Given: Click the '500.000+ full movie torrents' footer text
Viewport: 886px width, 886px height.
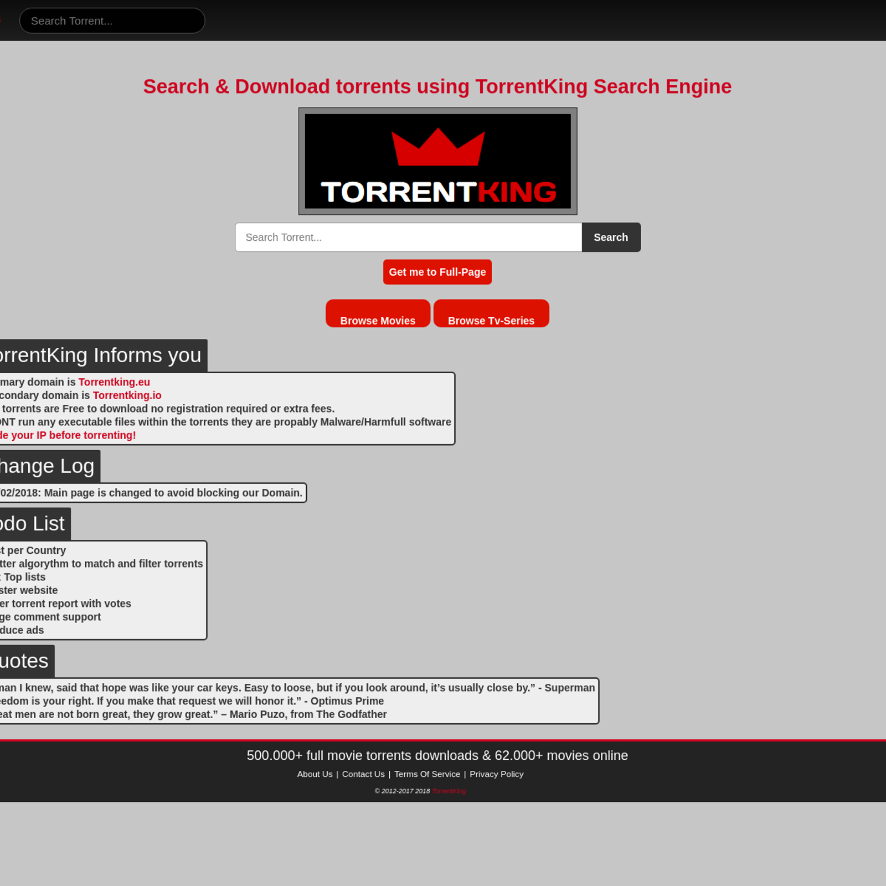Looking at the screenshot, I should pyautogui.click(x=437, y=756).
